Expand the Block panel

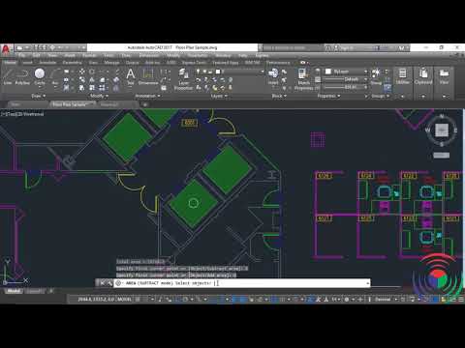(x=279, y=96)
